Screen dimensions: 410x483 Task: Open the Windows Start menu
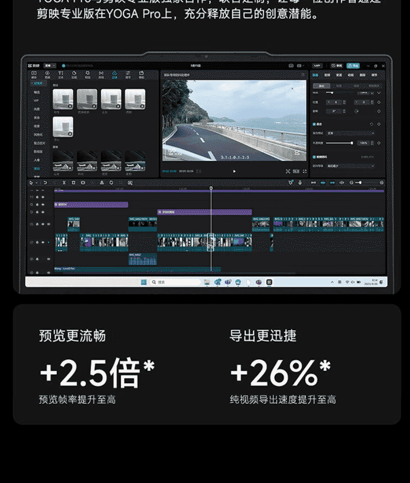143,282
